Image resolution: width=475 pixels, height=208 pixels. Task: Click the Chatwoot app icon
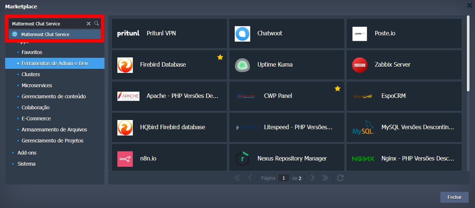tap(242, 34)
